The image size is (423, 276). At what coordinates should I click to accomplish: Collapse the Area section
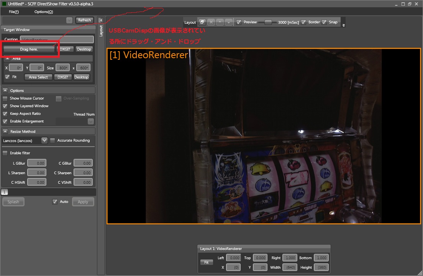8,58
